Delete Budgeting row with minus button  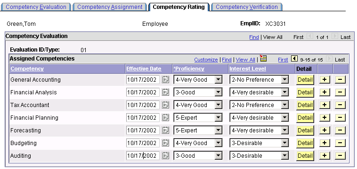[340, 143]
